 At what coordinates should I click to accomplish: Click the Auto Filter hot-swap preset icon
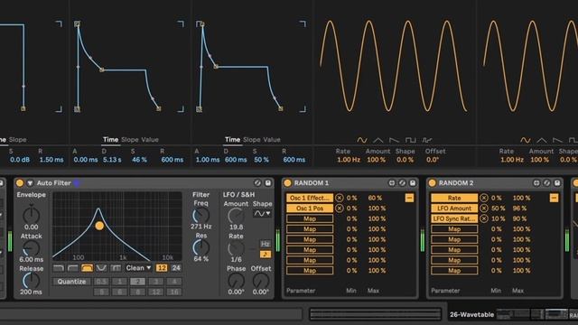(x=257, y=182)
